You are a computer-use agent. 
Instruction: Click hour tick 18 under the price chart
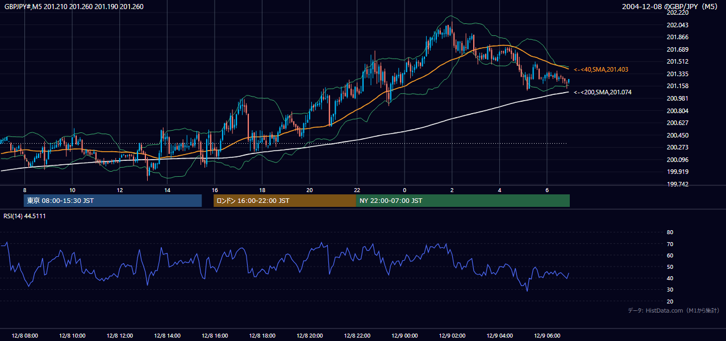pyautogui.click(x=262, y=190)
